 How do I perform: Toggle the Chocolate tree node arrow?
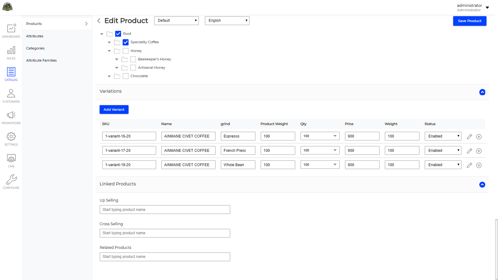click(109, 76)
